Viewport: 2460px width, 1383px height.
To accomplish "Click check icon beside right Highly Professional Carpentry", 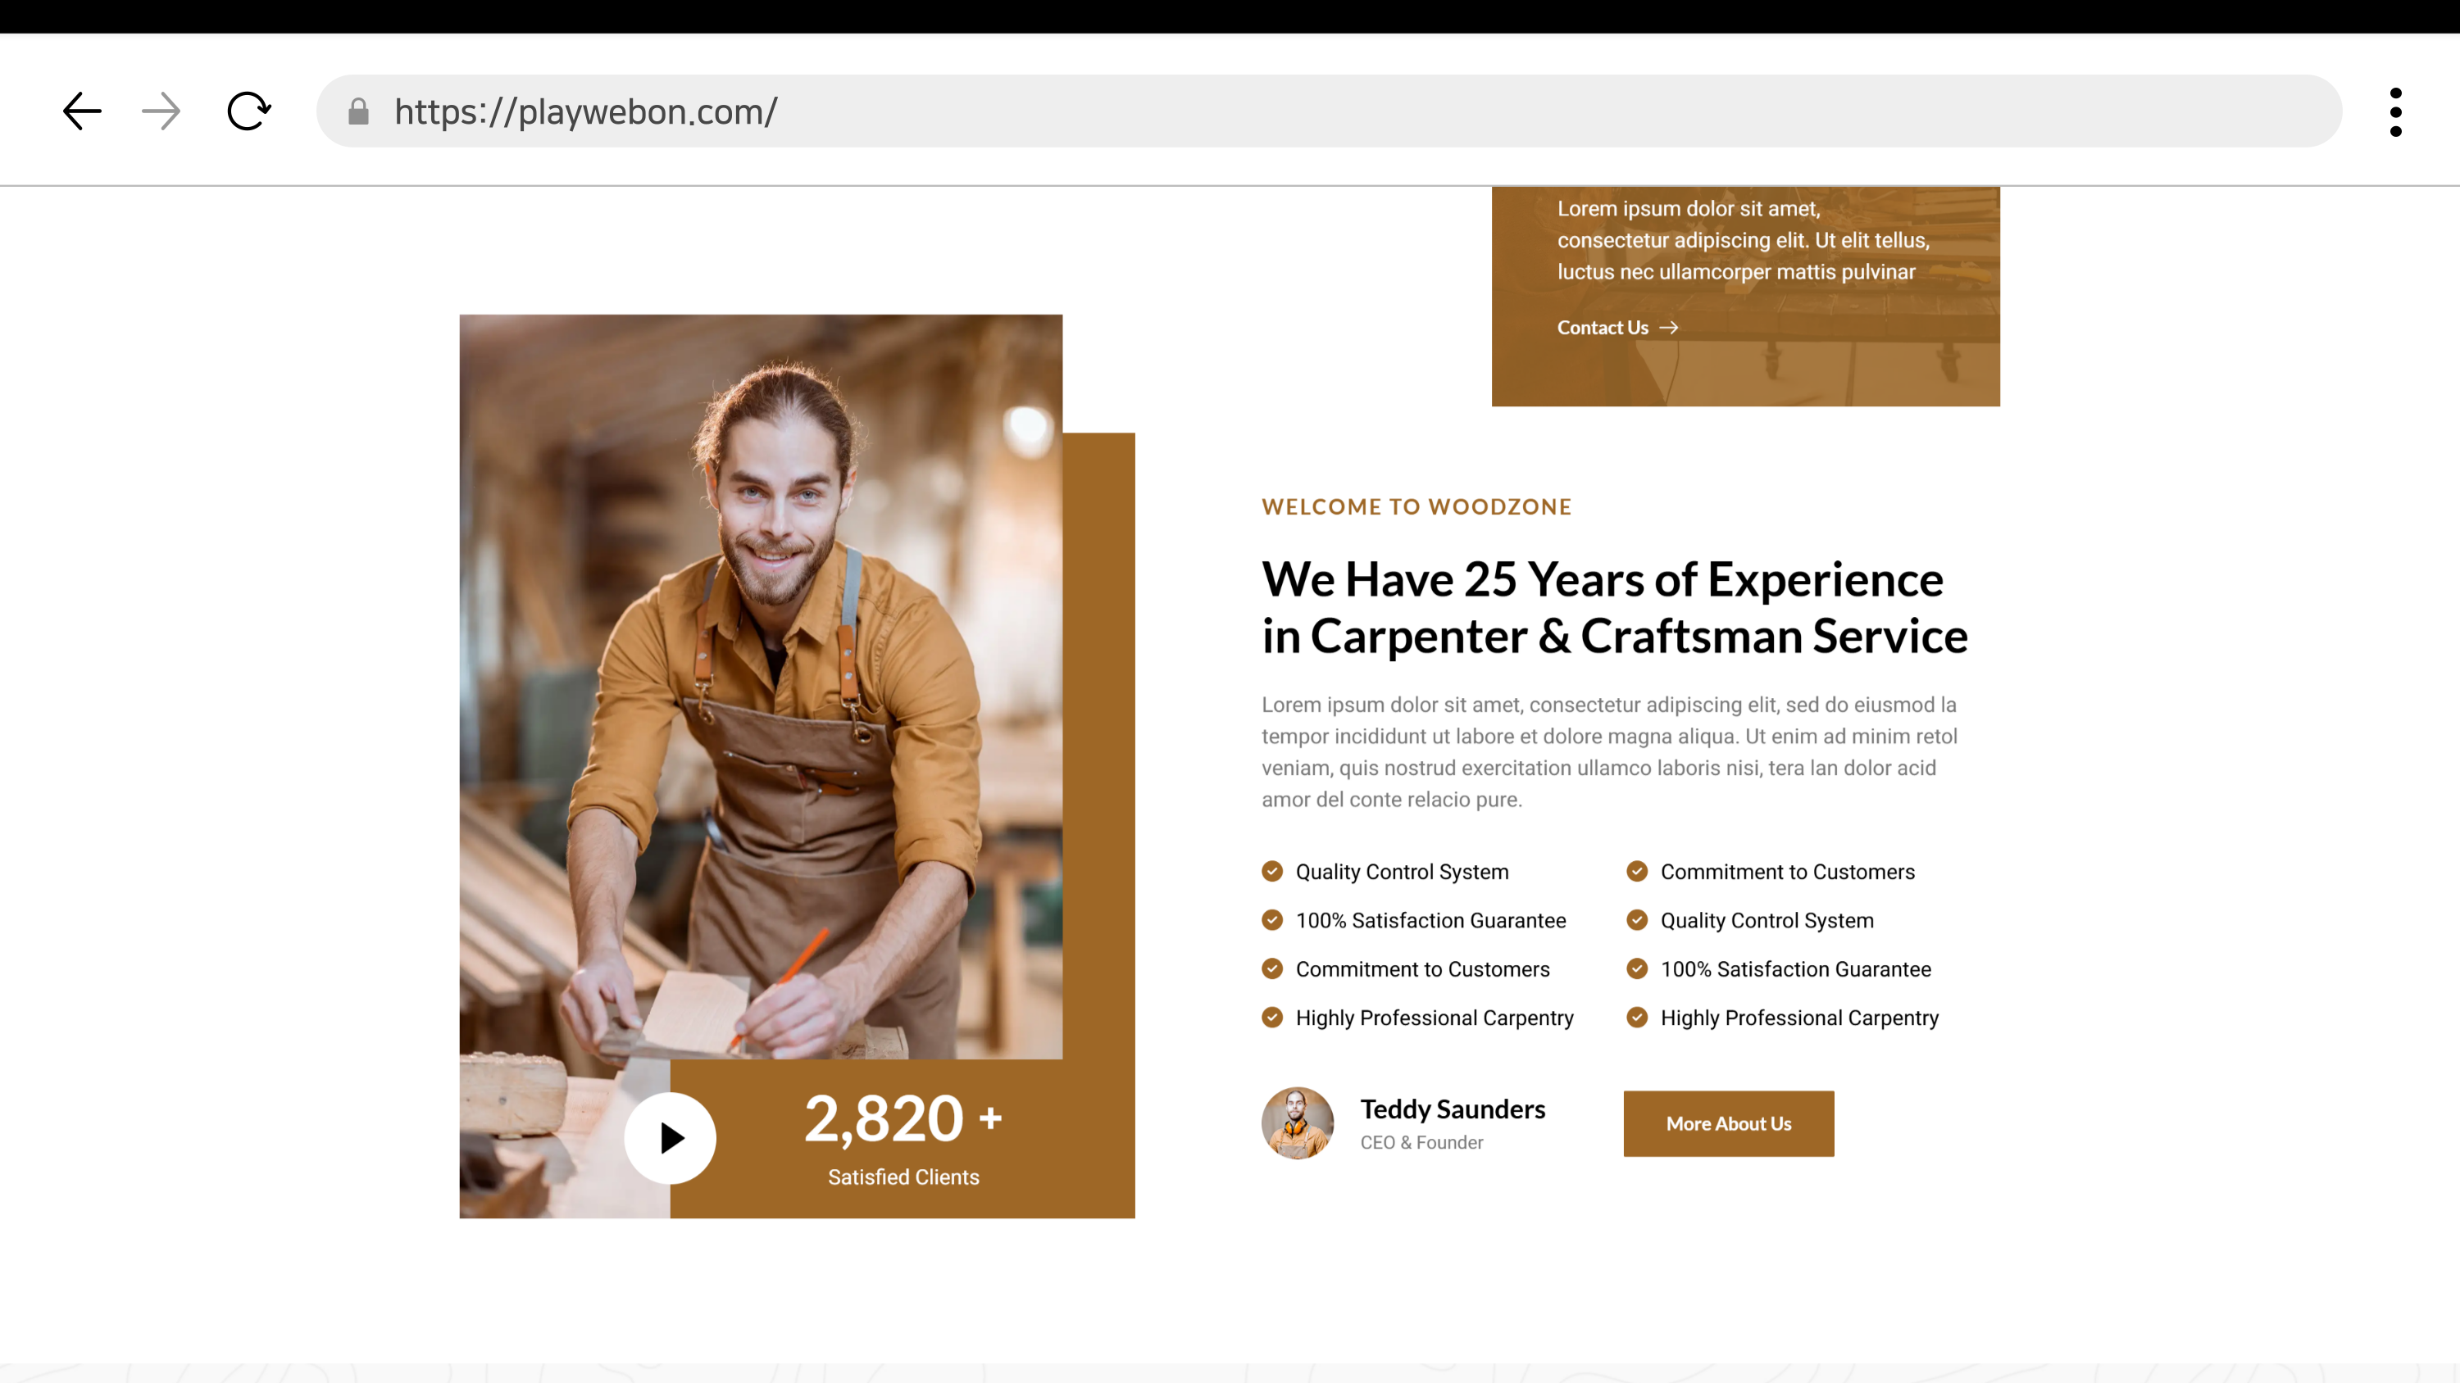I will pos(1637,1017).
